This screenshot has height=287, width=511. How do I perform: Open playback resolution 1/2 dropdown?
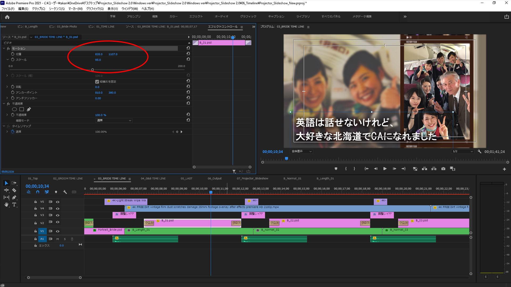(x=463, y=151)
